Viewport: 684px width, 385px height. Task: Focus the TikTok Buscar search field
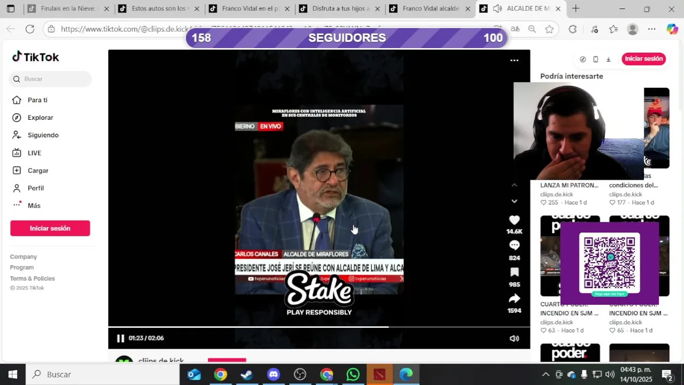(x=51, y=79)
